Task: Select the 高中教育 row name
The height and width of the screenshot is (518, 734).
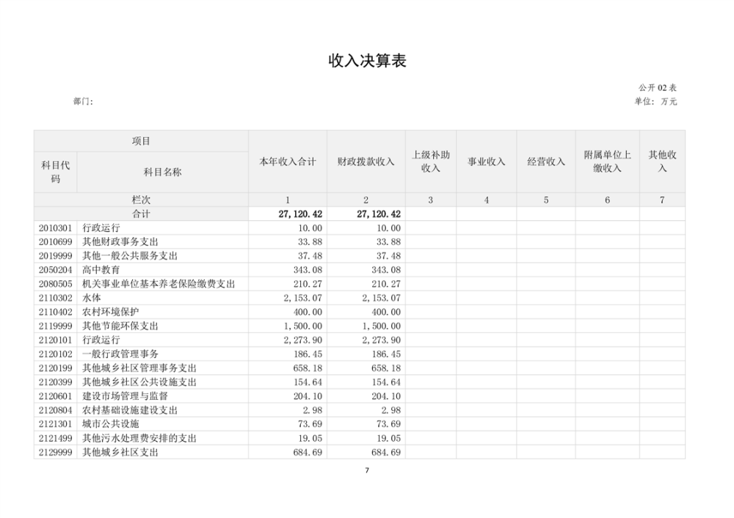Action: [x=101, y=270]
